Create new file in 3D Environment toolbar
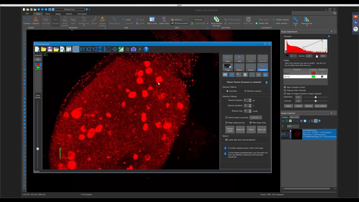Image resolution: width=359 pixels, height=202 pixels. pyautogui.click(x=37, y=49)
